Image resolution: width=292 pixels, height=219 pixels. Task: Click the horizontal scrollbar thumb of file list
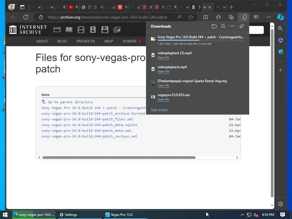(119, 157)
